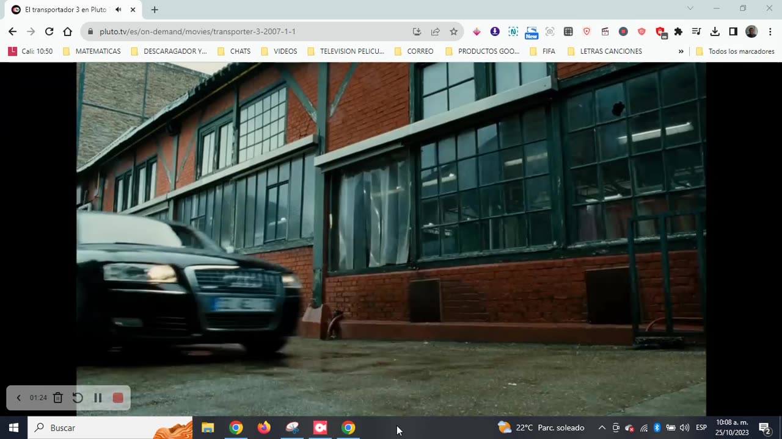
Task: Open the notification center
Action: (764, 428)
